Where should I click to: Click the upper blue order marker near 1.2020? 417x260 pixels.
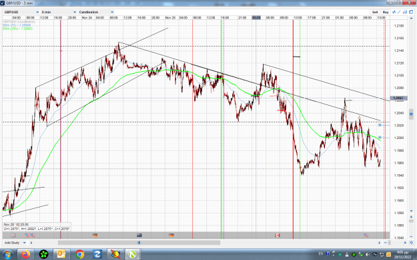[x=380, y=125]
